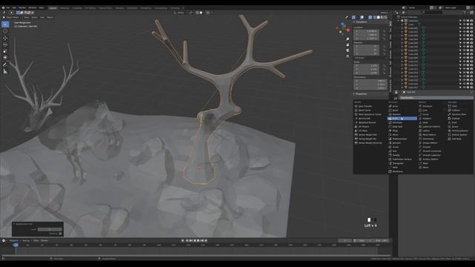Choose the Mirror modifier
The height and width of the screenshot is (267, 475).
coord(396,135)
